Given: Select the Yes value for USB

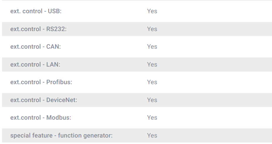Looking at the screenshot, I should click(152, 11).
